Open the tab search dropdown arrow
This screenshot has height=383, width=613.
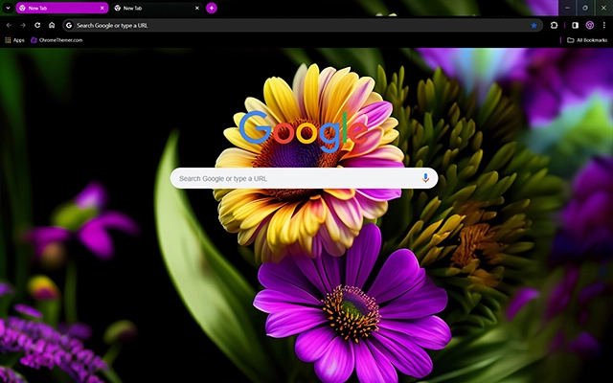[x=8, y=8]
